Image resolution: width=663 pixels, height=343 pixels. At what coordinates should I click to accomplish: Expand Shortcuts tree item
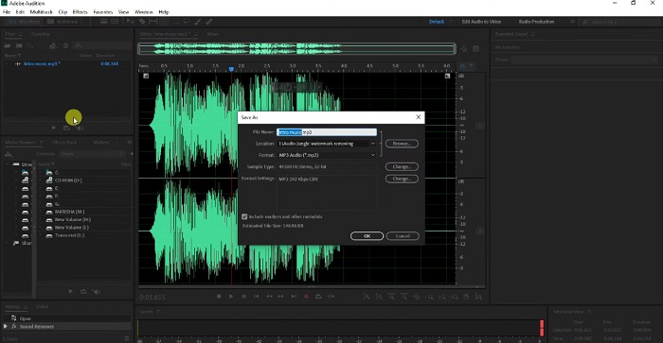point(7,243)
